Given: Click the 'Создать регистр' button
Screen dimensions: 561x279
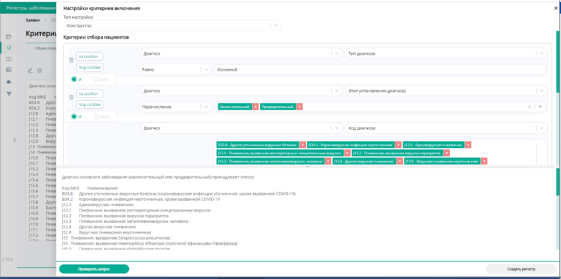Looking at the screenshot, I should point(520,269).
